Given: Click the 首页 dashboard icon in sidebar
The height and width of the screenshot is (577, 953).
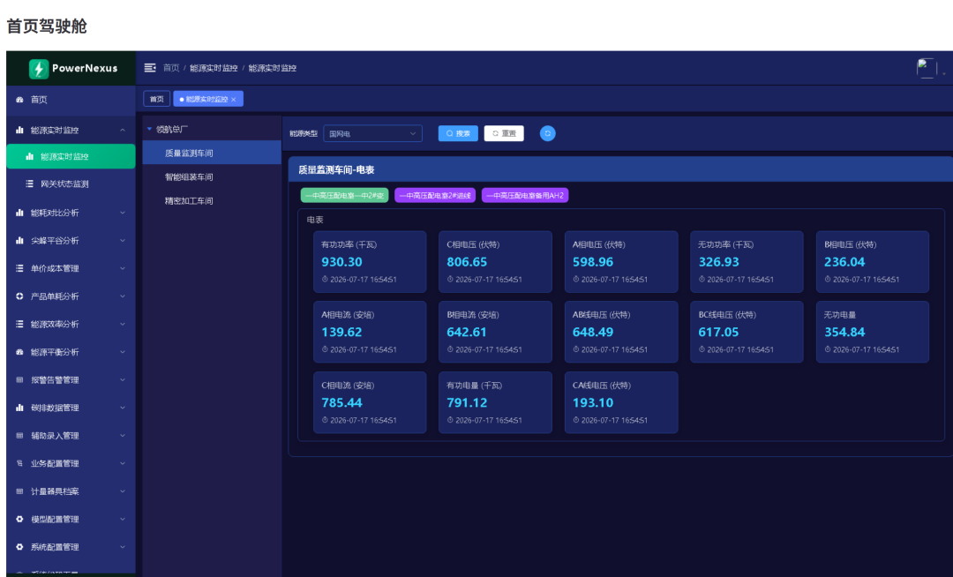Looking at the screenshot, I should coord(19,100).
